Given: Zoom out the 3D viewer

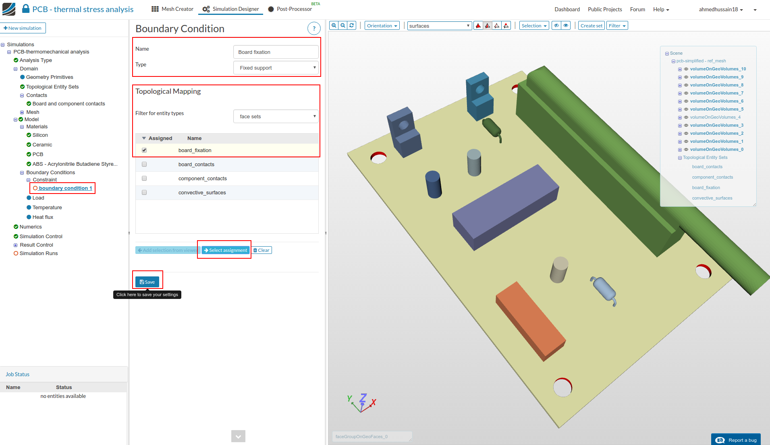Looking at the screenshot, I should pos(343,25).
